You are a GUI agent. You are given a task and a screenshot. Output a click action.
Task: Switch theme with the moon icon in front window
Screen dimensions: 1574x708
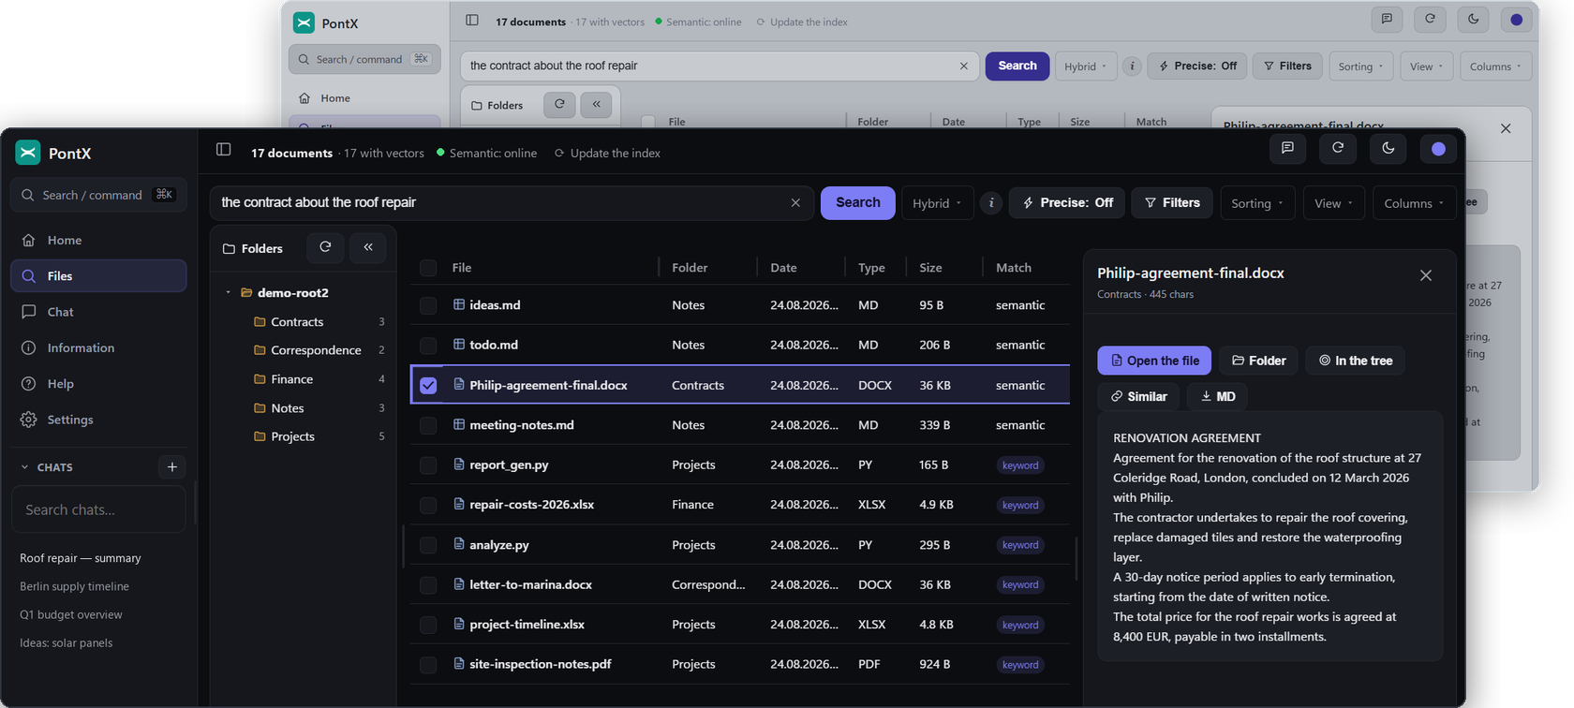pos(1388,148)
